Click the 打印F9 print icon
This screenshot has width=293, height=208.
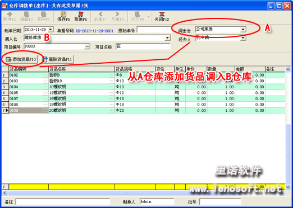pyautogui.click(x=138, y=16)
